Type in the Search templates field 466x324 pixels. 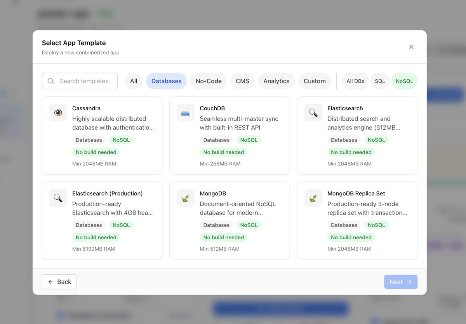tap(80, 81)
